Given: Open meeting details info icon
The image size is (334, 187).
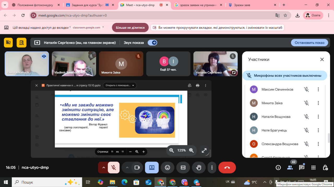Looking at the screenshot, I should tap(278, 167).
